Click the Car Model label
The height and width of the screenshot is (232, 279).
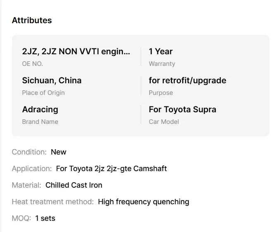[x=164, y=122]
